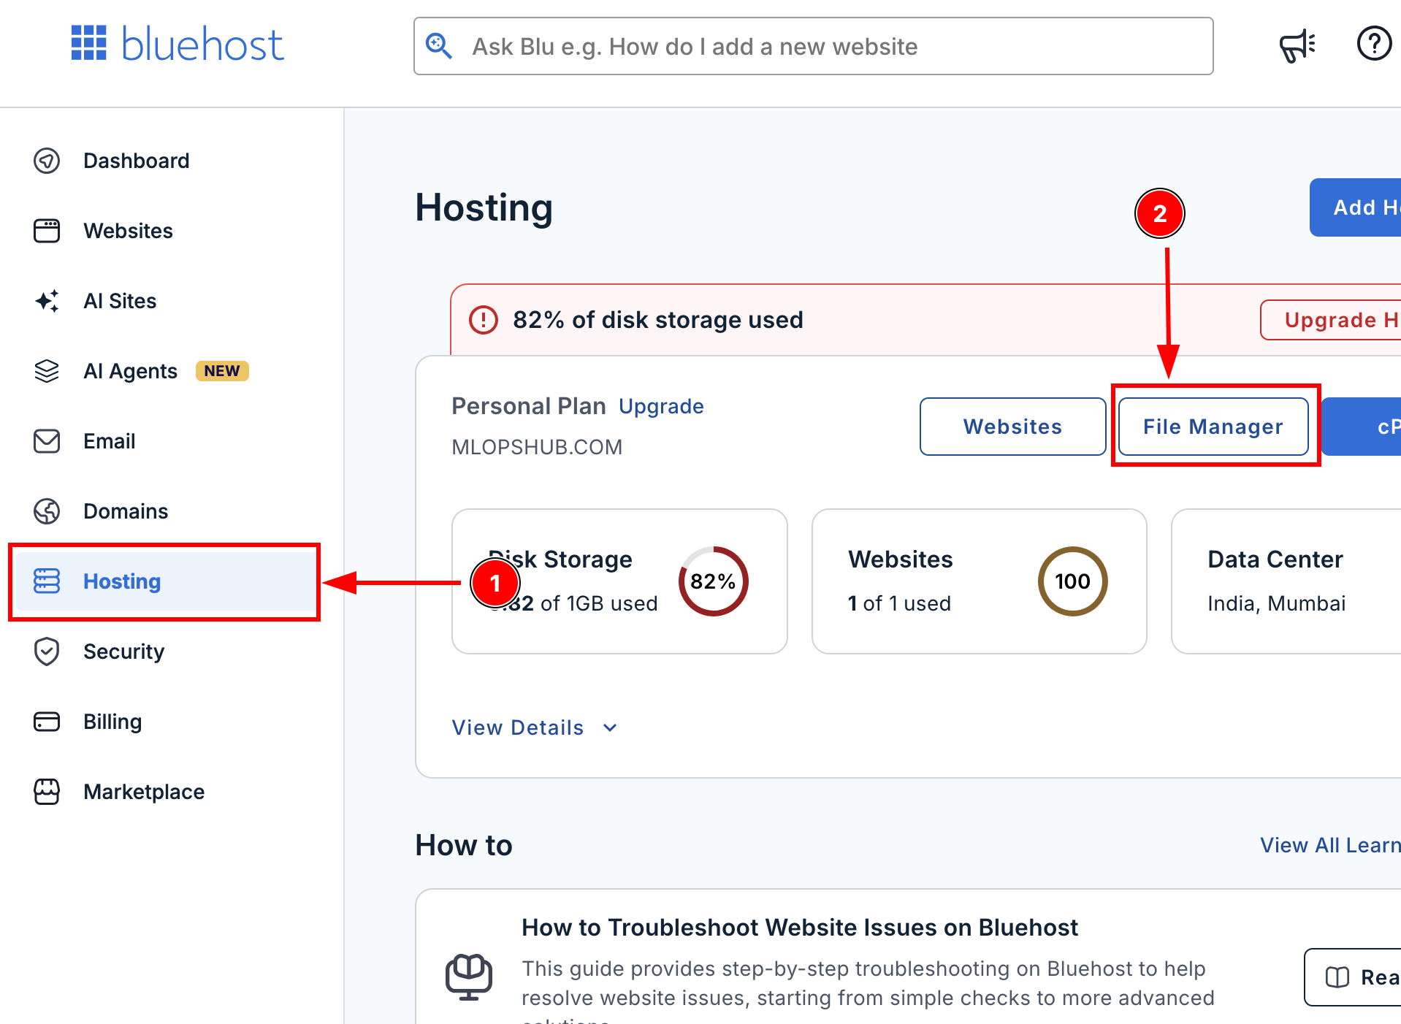
Task: Click the book icon on Read button
Action: pos(1337,977)
